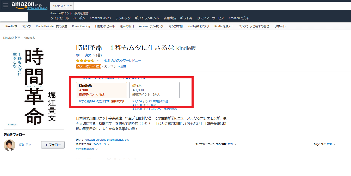The width and height of the screenshot is (351, 176).
Task: Expand タイプセッティングの改善 有効 dropdown
Action: pos(232,144)
